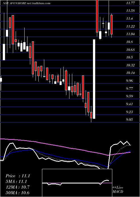Click the 11.77 price axis label
Viewport: 140px width, 197px height.
[130, 3]
